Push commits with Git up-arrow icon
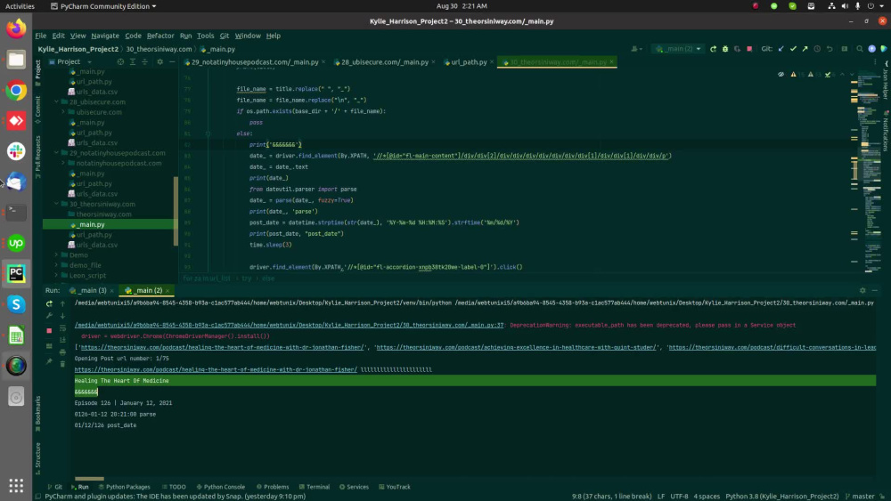This screenshot has width=891, height=501. [x=805, y=49]
